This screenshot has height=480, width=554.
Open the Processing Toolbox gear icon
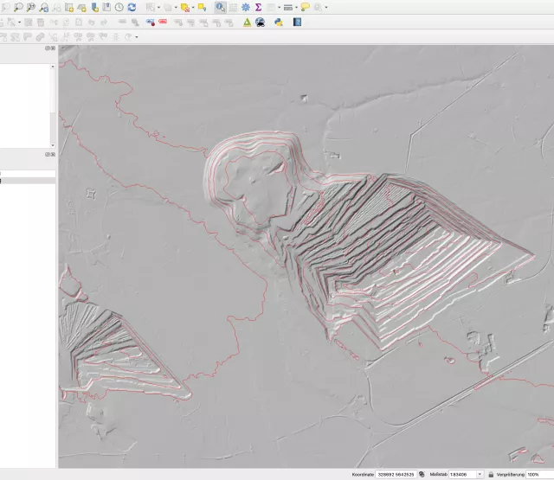246,7
